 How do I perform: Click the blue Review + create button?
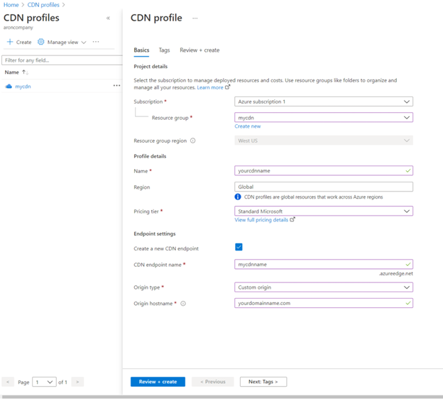pos(158,382)
